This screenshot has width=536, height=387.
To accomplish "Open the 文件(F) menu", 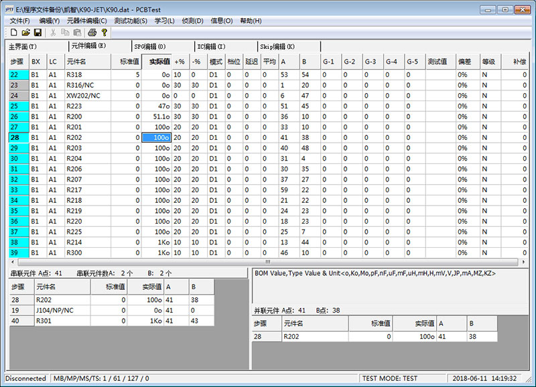I will pyautogui.click(x=21, y=21).
